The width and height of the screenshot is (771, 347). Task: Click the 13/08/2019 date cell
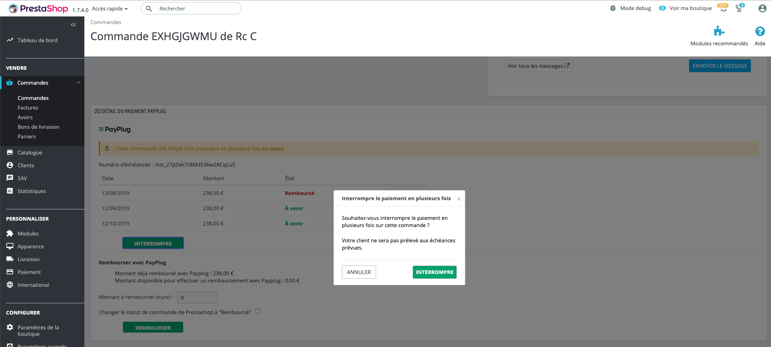coord(116,193)
